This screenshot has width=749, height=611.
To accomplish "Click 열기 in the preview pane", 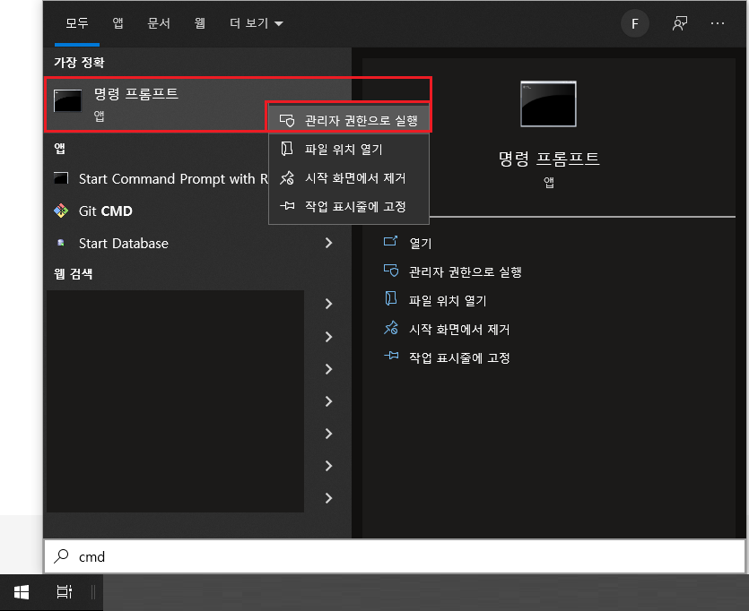I will pyautogui.click(x=421, y=244).
